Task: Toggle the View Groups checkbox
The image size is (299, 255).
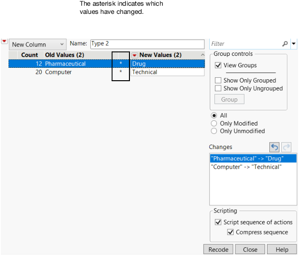Action: [x=218, y=65]
